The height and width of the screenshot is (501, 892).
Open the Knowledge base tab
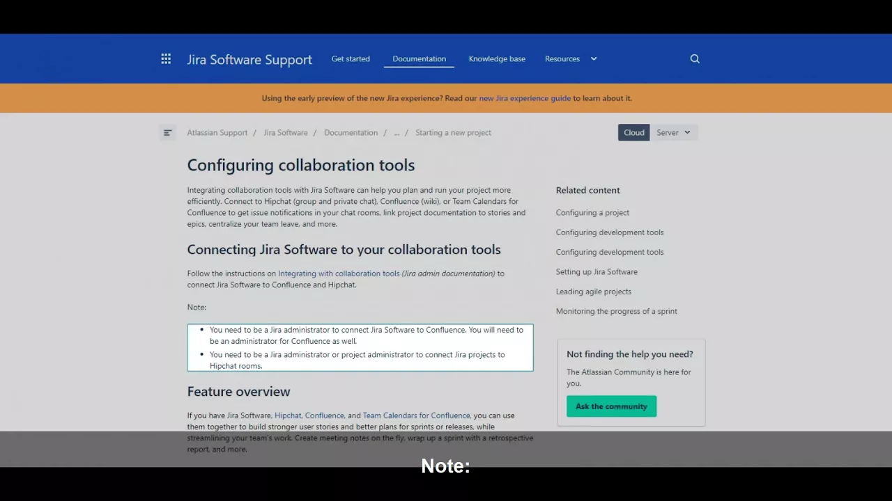coord(497,59)
